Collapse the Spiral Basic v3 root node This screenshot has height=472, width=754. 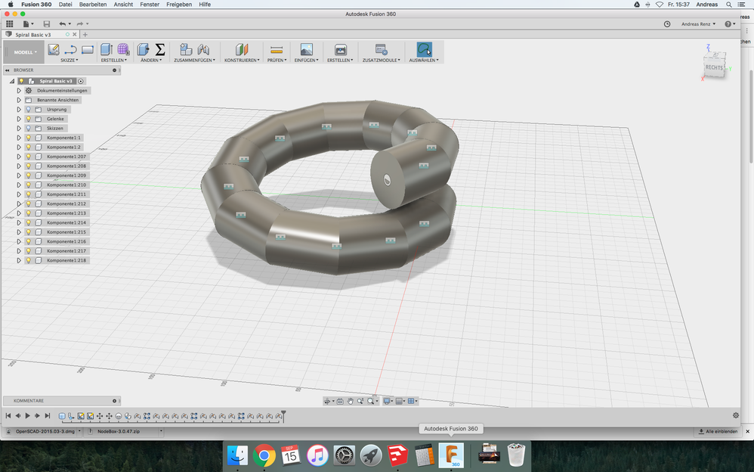12,81
